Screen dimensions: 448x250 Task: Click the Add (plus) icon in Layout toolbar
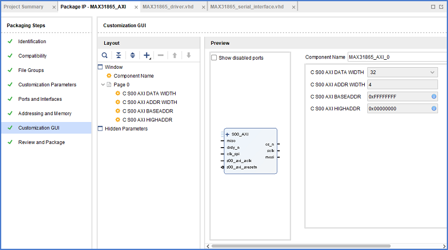coord(147,55)
